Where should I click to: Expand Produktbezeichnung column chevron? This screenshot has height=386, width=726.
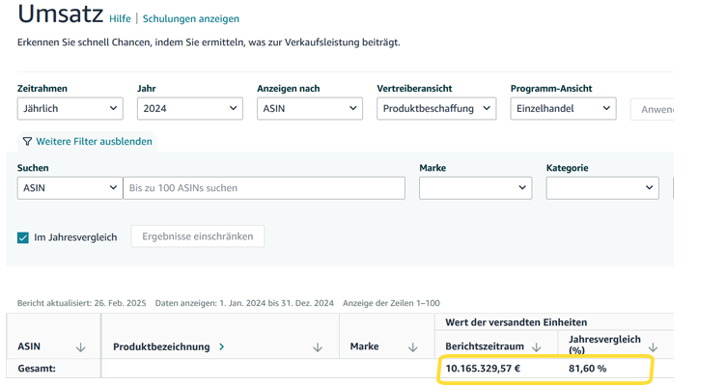coord(222,346)
